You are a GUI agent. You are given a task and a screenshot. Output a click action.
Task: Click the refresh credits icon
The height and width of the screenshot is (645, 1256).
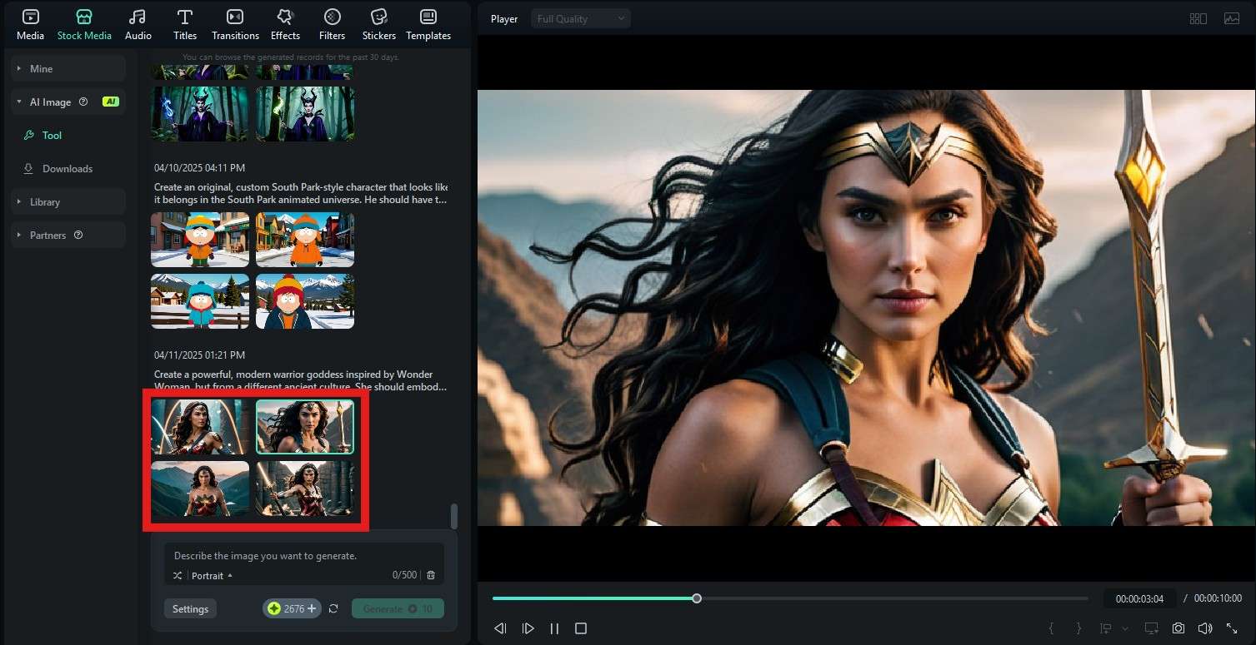(x=333, y=609)
